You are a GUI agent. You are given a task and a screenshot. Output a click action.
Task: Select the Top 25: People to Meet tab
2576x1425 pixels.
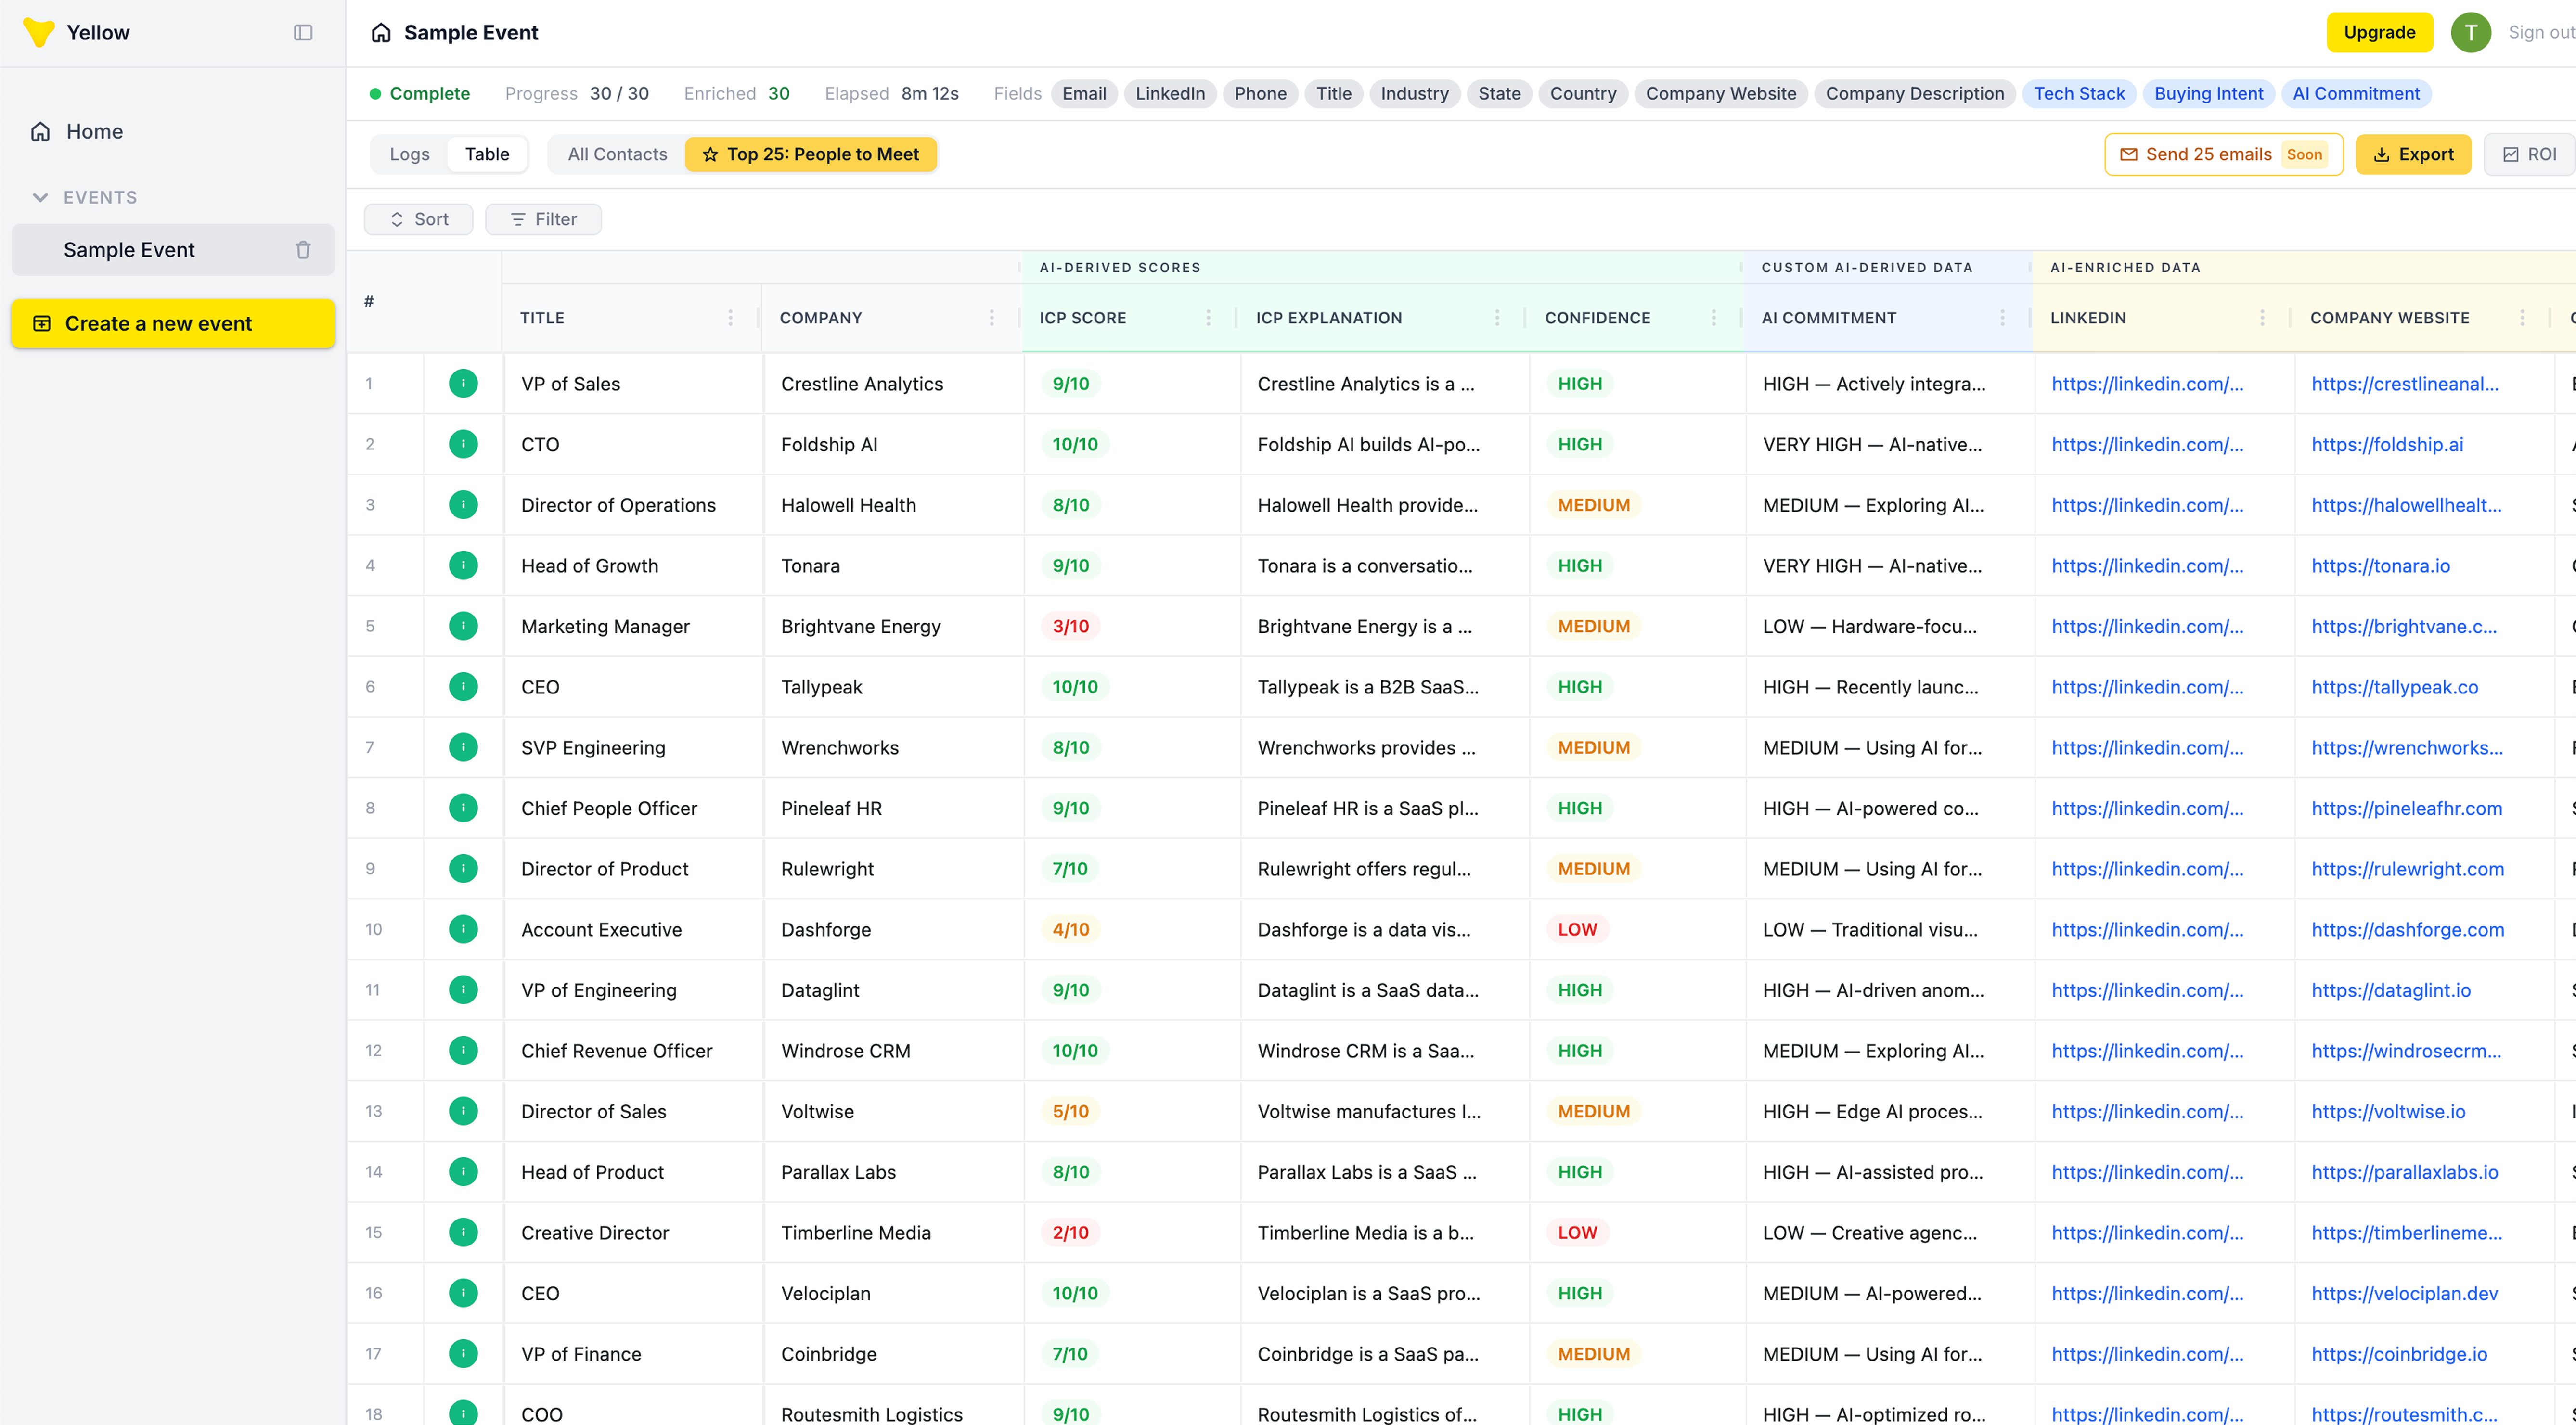(812, 154)
